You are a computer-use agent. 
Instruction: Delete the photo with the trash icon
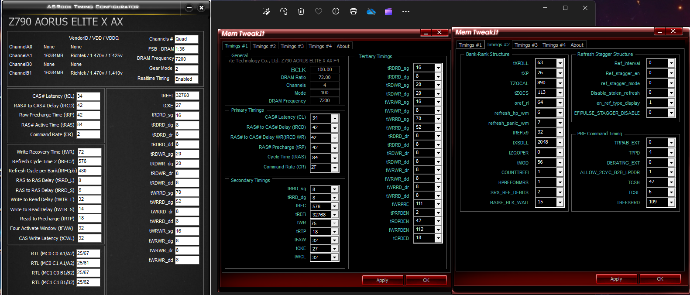(x=301, y=11)
